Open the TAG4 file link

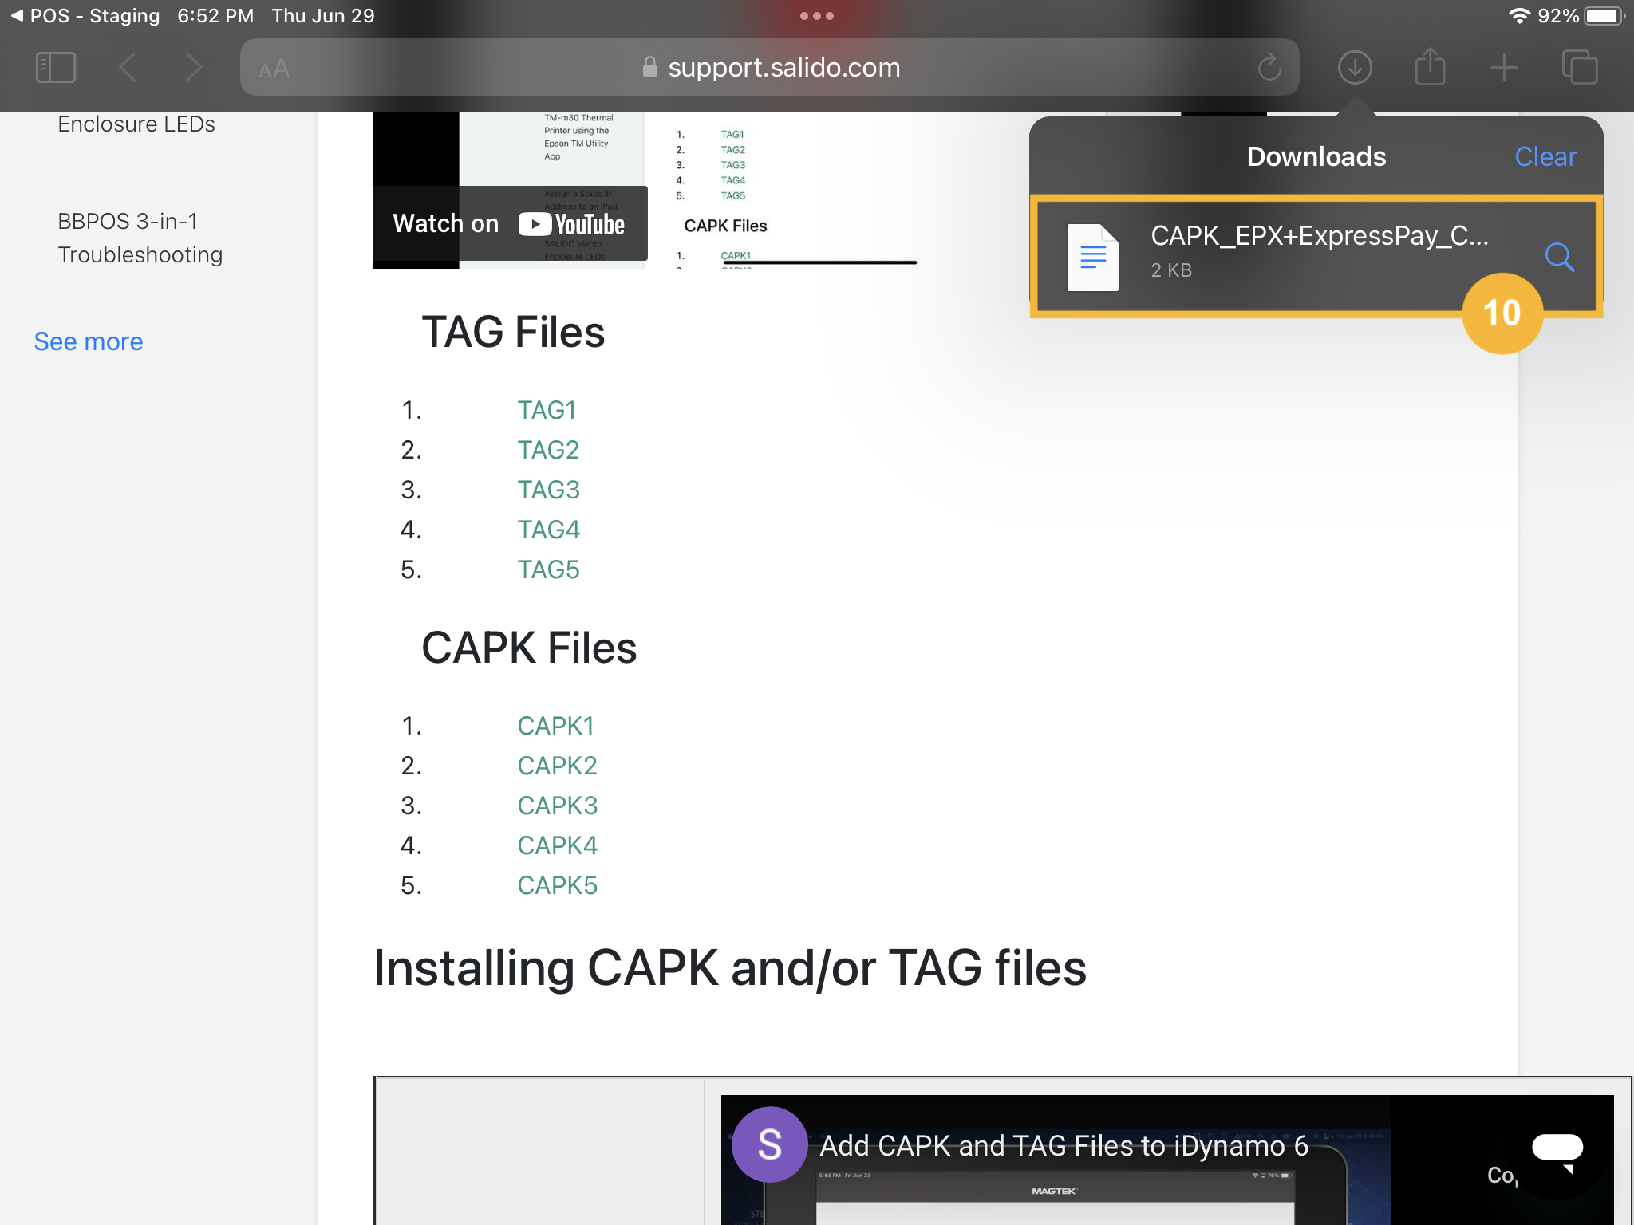pyautogui.click(x=548, y=530)
